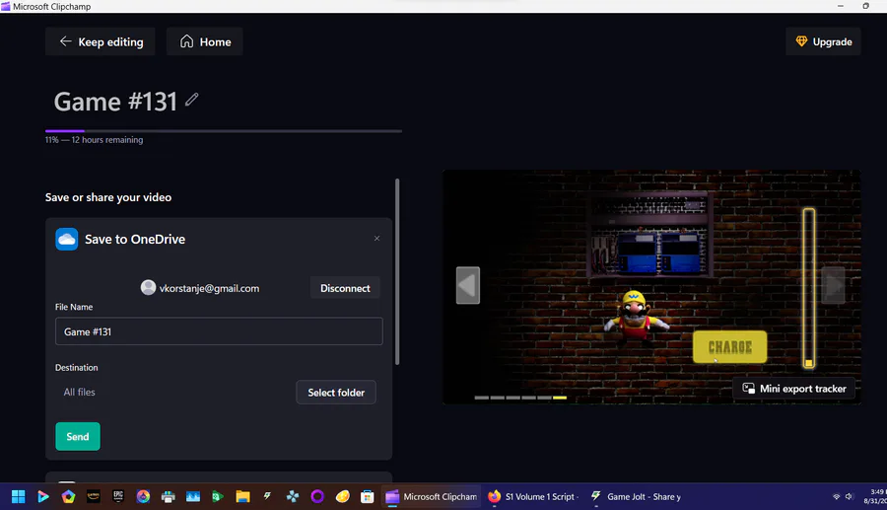Viewport: 887px width, 510px height.
Task: Click the vertical charge meter in the preview
Action: click(809, 288)
